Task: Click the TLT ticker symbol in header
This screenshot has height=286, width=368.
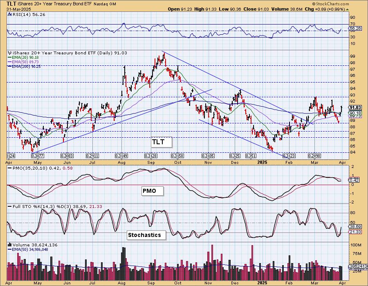Action: point(11,4)
